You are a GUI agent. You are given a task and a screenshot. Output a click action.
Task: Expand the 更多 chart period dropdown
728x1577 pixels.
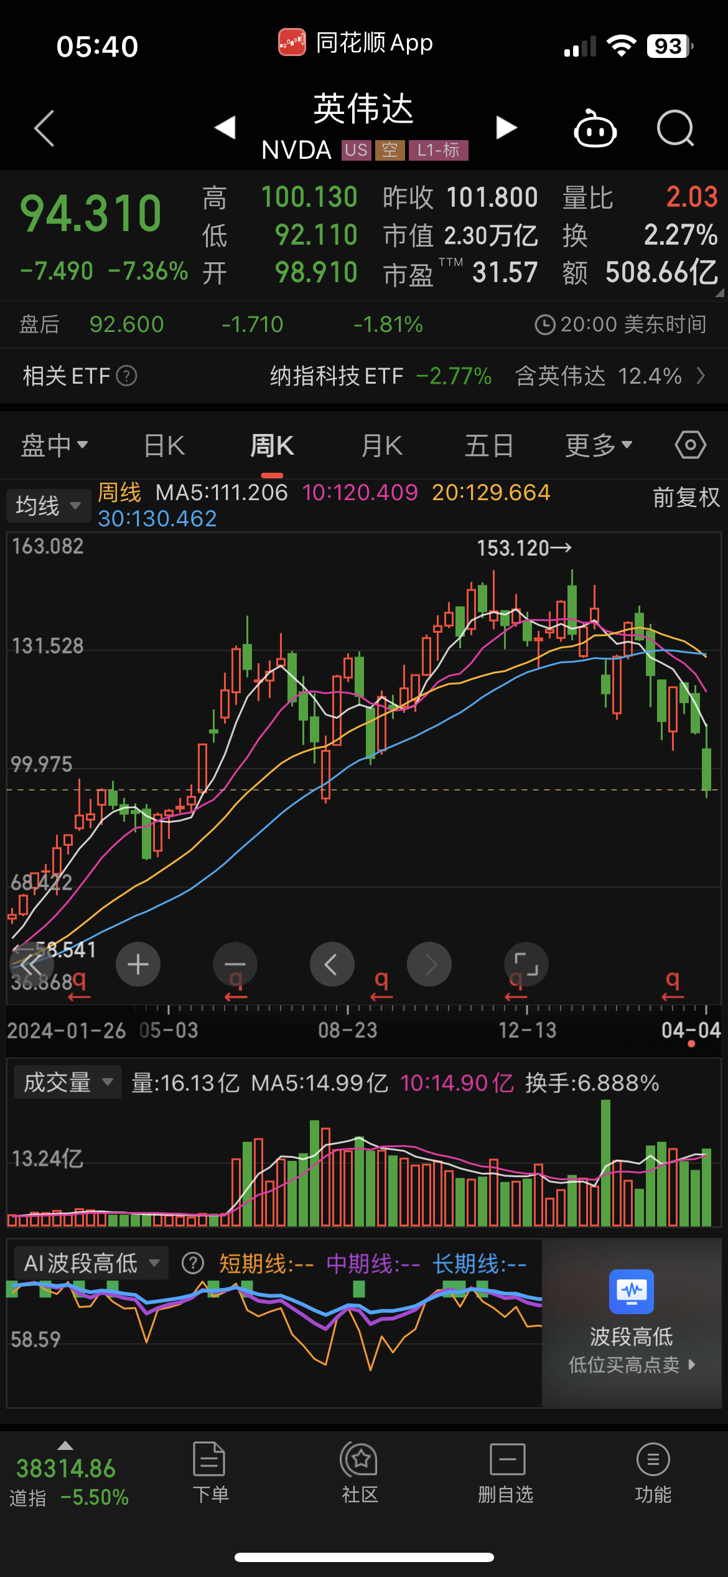599,446
